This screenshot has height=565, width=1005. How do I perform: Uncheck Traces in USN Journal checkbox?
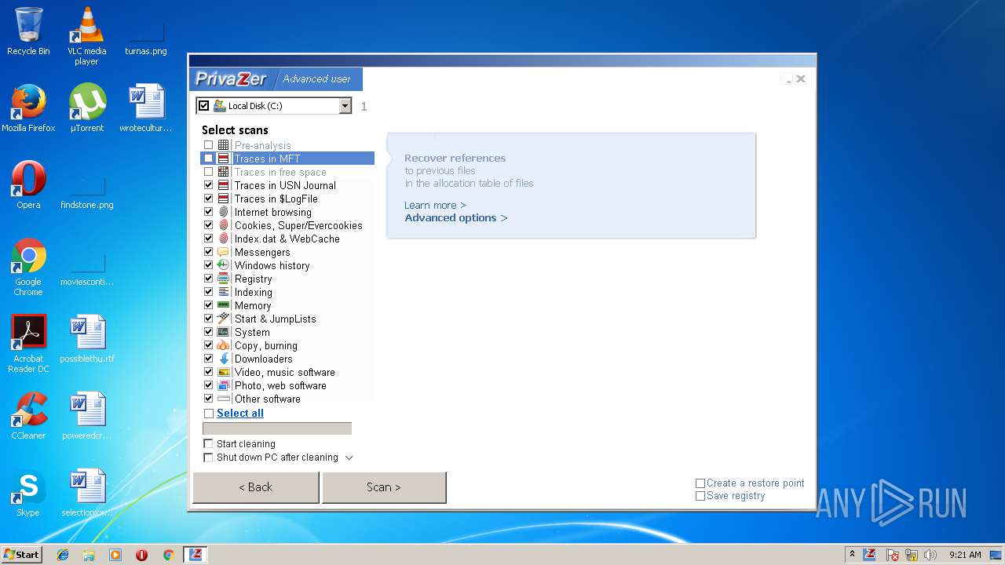pos(208,185)
